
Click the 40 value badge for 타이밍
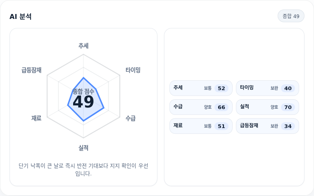pos(288,88)
